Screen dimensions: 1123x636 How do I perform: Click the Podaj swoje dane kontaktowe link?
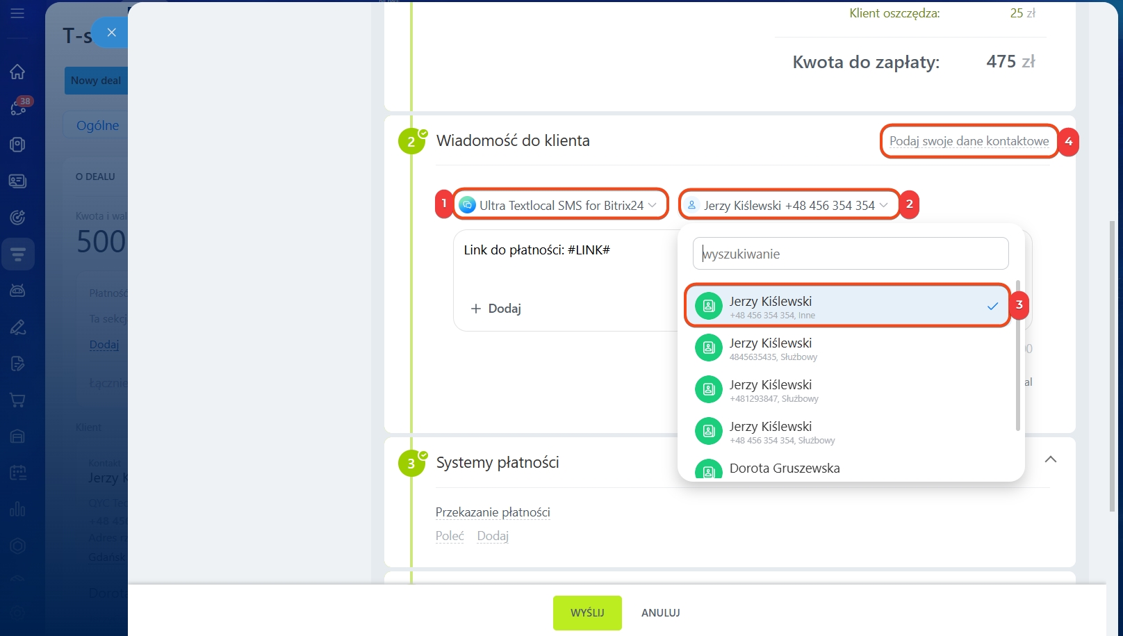pos(969,141)
